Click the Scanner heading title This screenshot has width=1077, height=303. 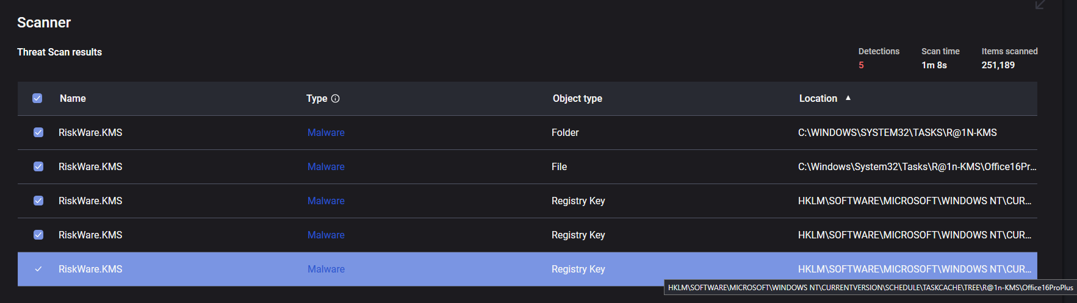click(44, 23)
